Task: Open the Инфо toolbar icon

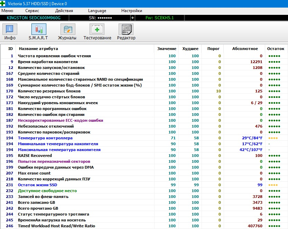Action: [10, 29]
